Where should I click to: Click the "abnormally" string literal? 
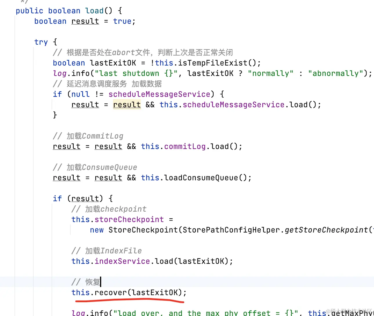pyautogui.click(x=335, y=73)
